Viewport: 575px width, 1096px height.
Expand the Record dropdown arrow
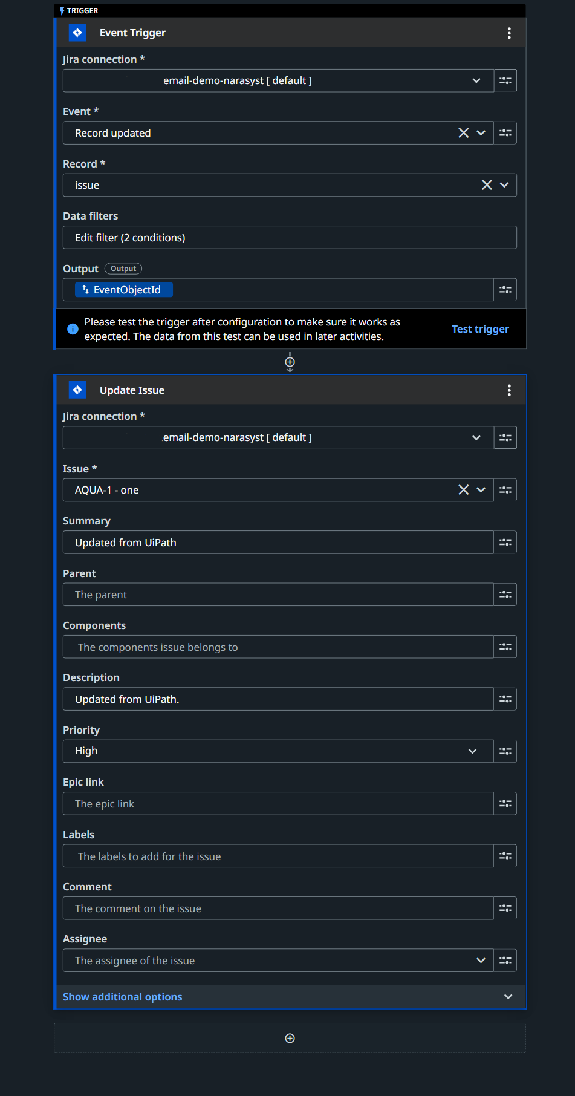[504, 185]
